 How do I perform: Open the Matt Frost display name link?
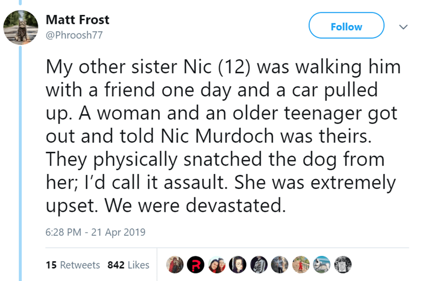(78, 20)
